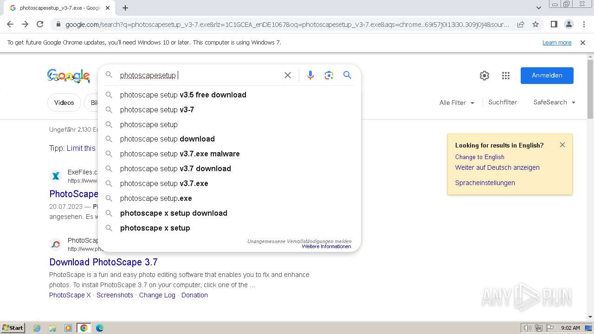The width and height of the screenshot is (594, 334).
Task: Click the Action Center flag tray icon
Action: click(x=549, y=328)
